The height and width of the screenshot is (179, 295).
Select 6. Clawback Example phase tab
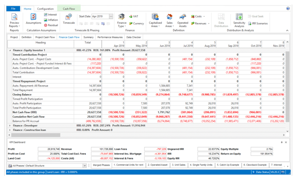255,165
